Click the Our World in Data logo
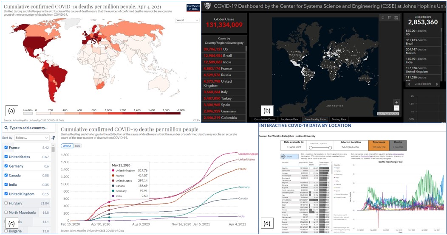The image size is (447, 235). (193, 8)
